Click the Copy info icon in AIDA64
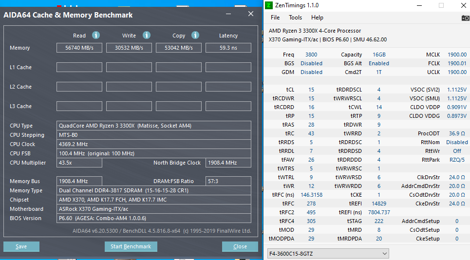 pos(195,35)
